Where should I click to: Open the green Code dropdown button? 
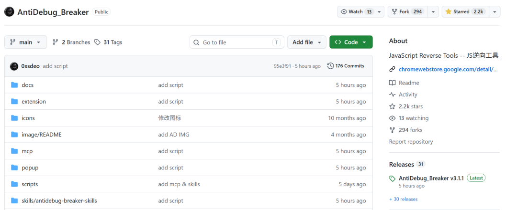point(351,42)
